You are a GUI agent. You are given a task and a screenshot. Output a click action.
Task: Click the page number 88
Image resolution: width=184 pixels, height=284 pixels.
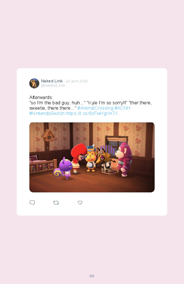pyautogui.click(x=92, y=276)
